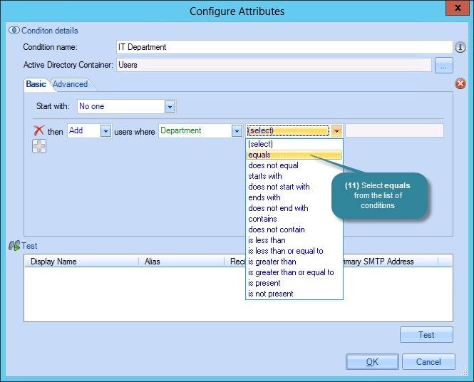
Task: Click the Cancel button
Action: click(x=428, y=362)
